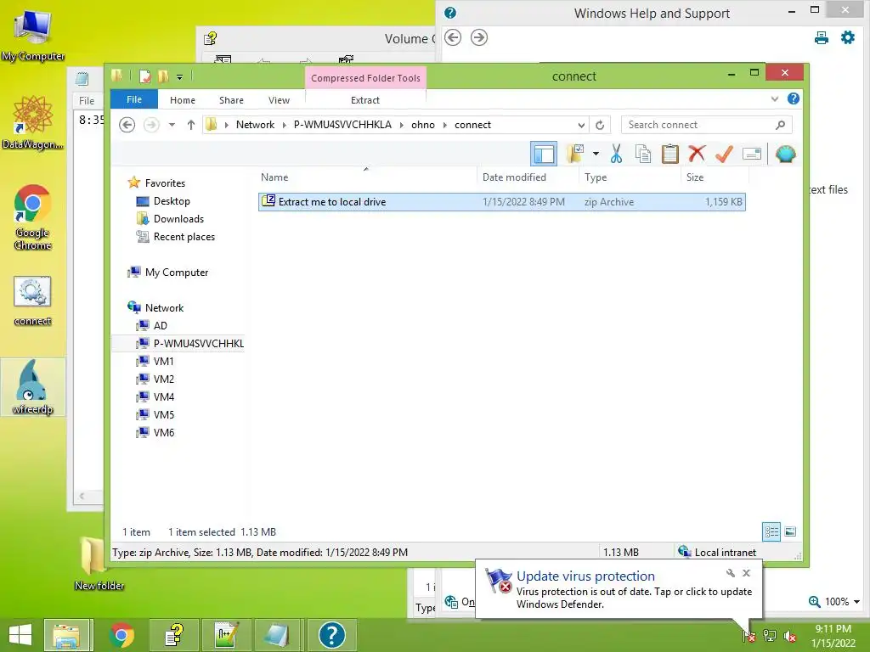Click the teal shell icon in toolbar
The height and width of the screenshot is (652, 870).
[x=785, y=154]
